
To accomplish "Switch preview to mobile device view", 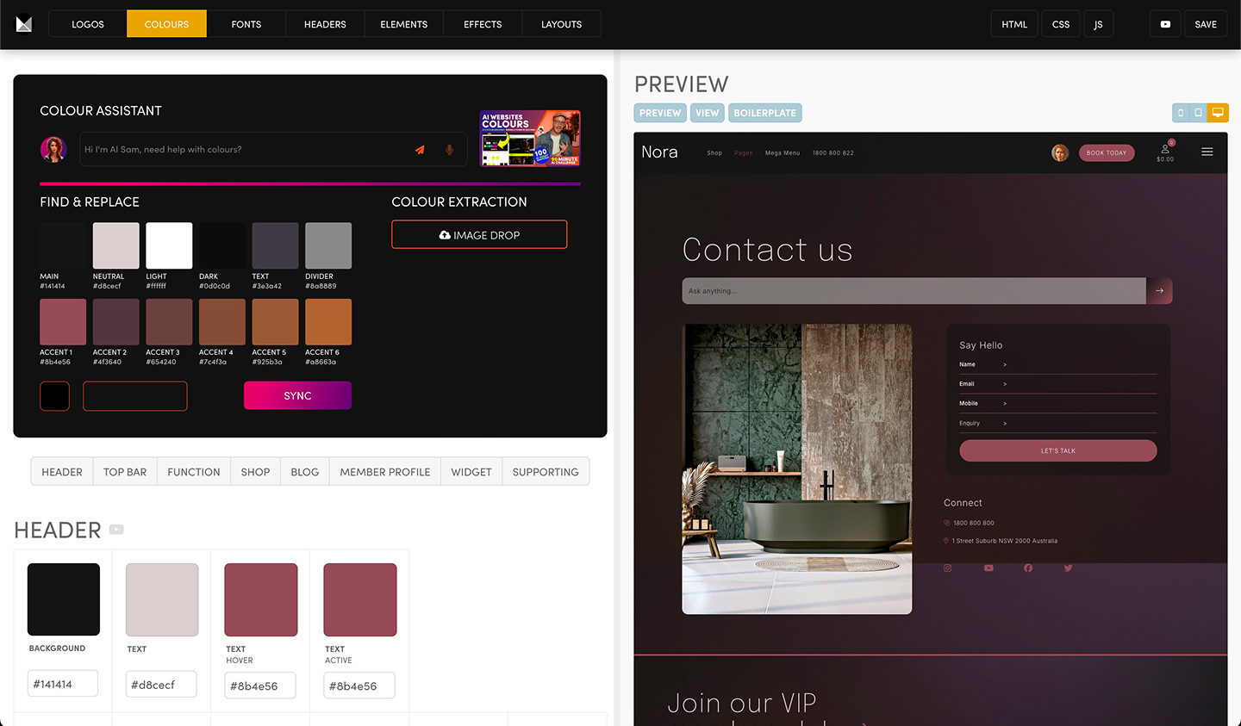I will (x=1181, y=113).
